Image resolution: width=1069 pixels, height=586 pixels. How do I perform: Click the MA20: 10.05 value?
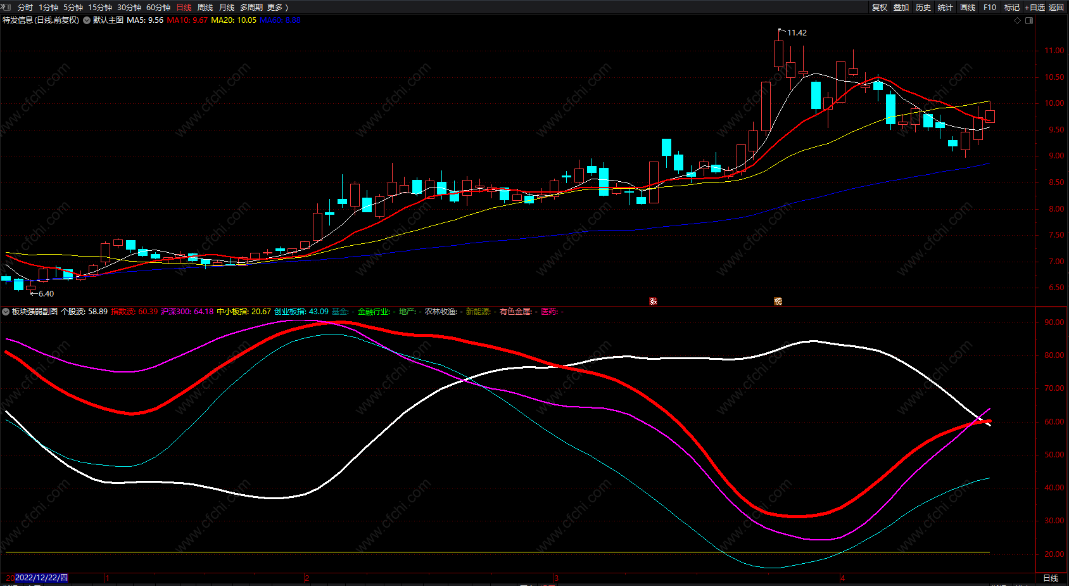click(234, 20)
